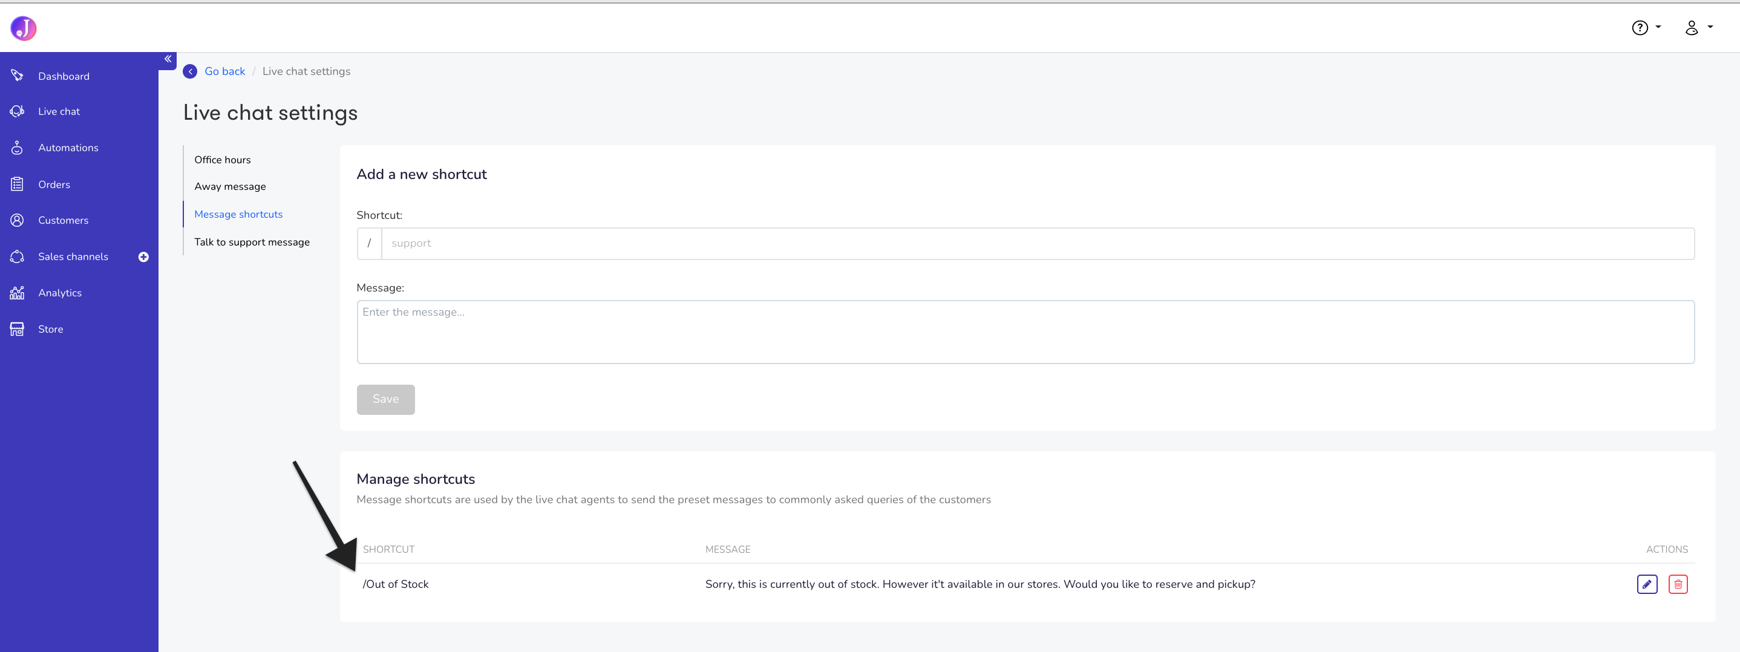The width and height of the screenshot is (1740, 652).
Task: Click the MESSAGE column header
Action: 727,549
